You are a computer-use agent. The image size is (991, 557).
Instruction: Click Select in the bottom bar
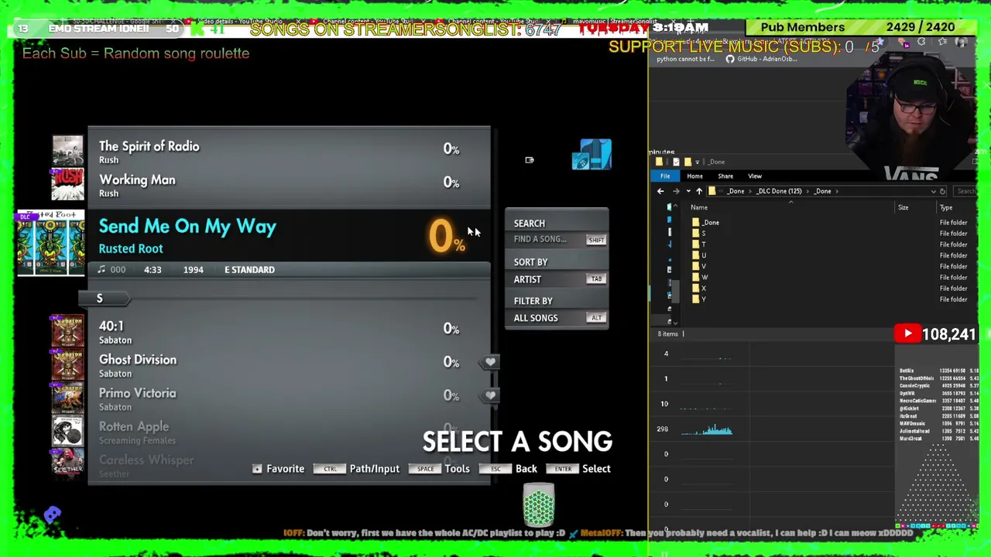click(x=596, y=469)
